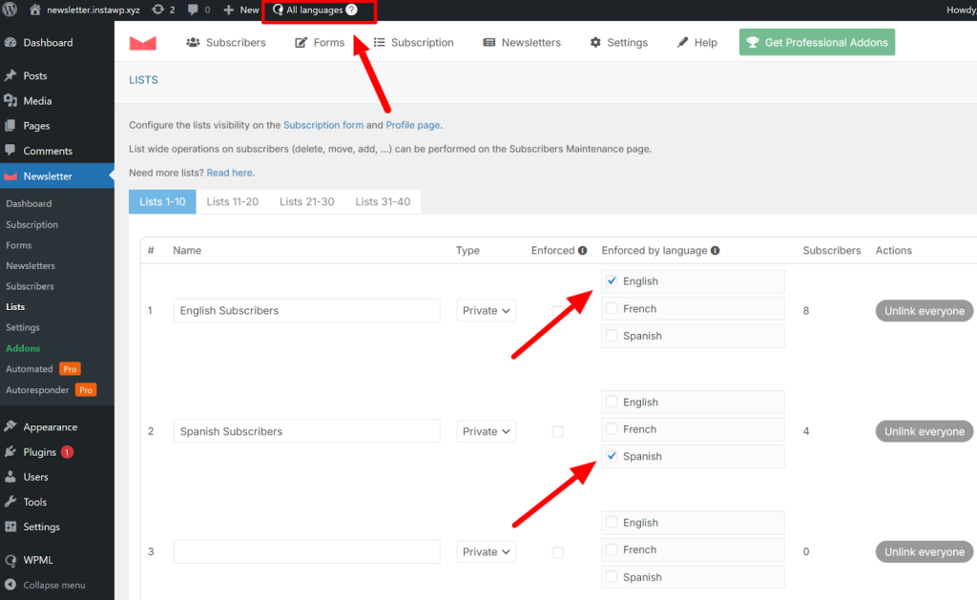
Task: Click the empty name field for list 3
Action: pos(307,552)
